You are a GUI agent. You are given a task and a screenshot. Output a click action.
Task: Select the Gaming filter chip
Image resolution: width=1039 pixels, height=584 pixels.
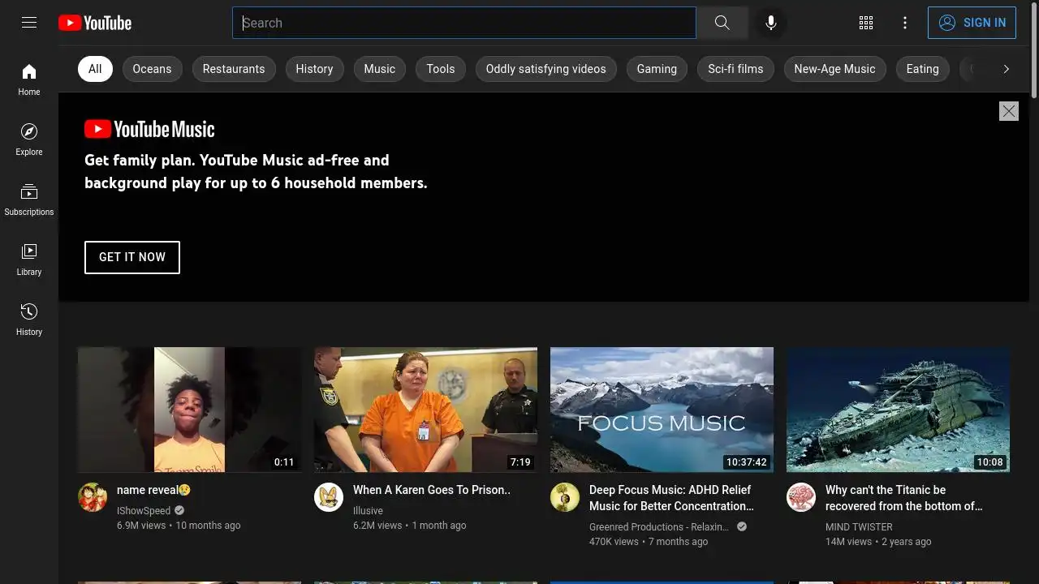[657, 69]
